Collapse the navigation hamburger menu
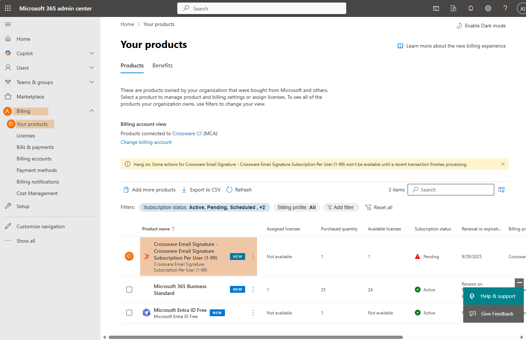This screenshot has height=340, width=526. click(8, 24)
